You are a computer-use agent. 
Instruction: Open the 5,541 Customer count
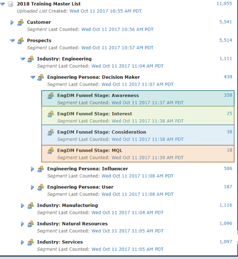[225, 22]
